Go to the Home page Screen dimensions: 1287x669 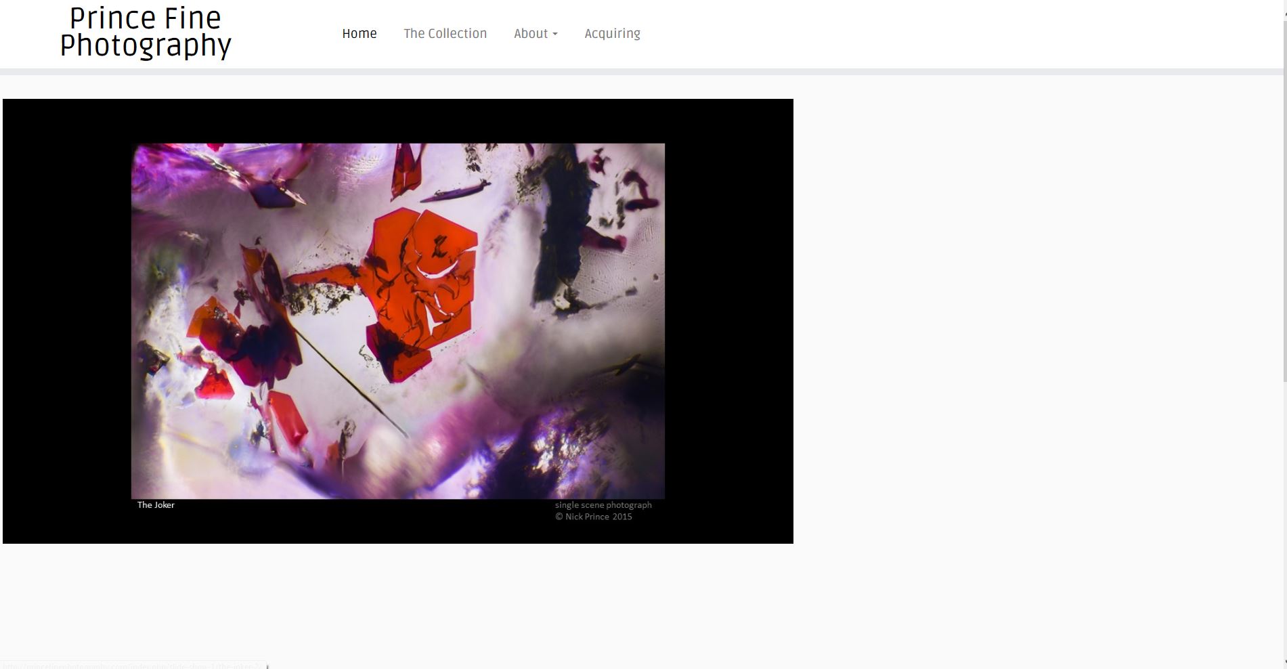point(359,33)
